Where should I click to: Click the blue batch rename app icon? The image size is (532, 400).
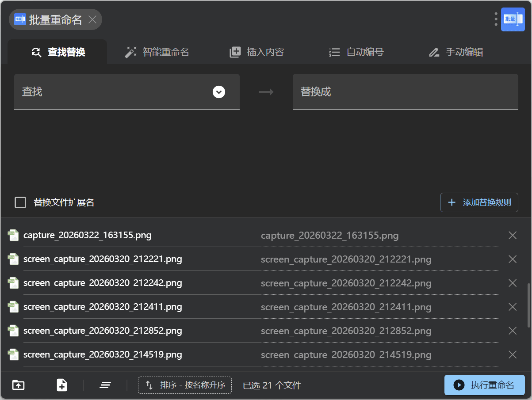click(x=513, y=19)
